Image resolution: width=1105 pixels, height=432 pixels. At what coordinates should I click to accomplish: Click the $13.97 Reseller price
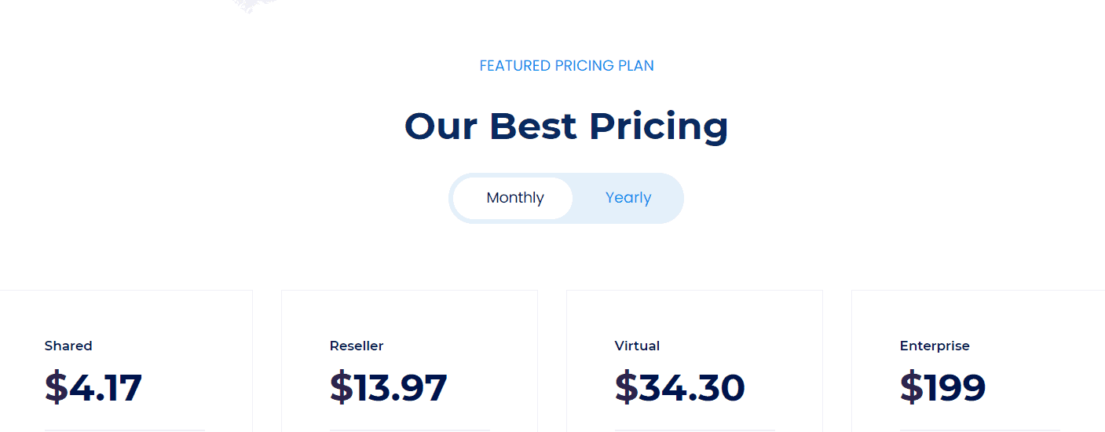(x=388, y=387)
